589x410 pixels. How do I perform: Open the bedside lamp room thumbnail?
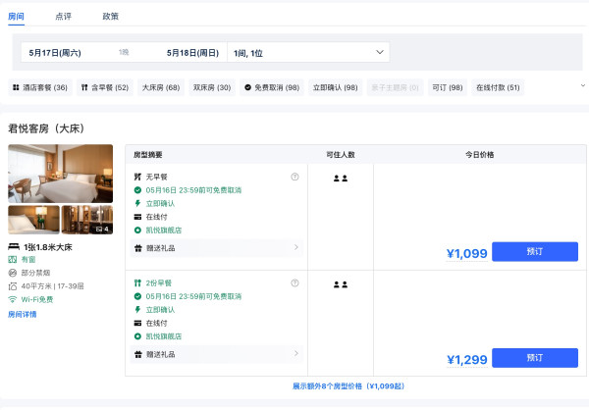click(x=33, y=220)
